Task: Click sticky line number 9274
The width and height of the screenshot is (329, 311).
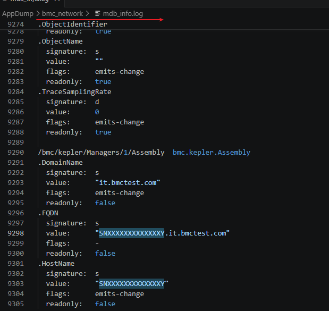Action: [16, 24]
